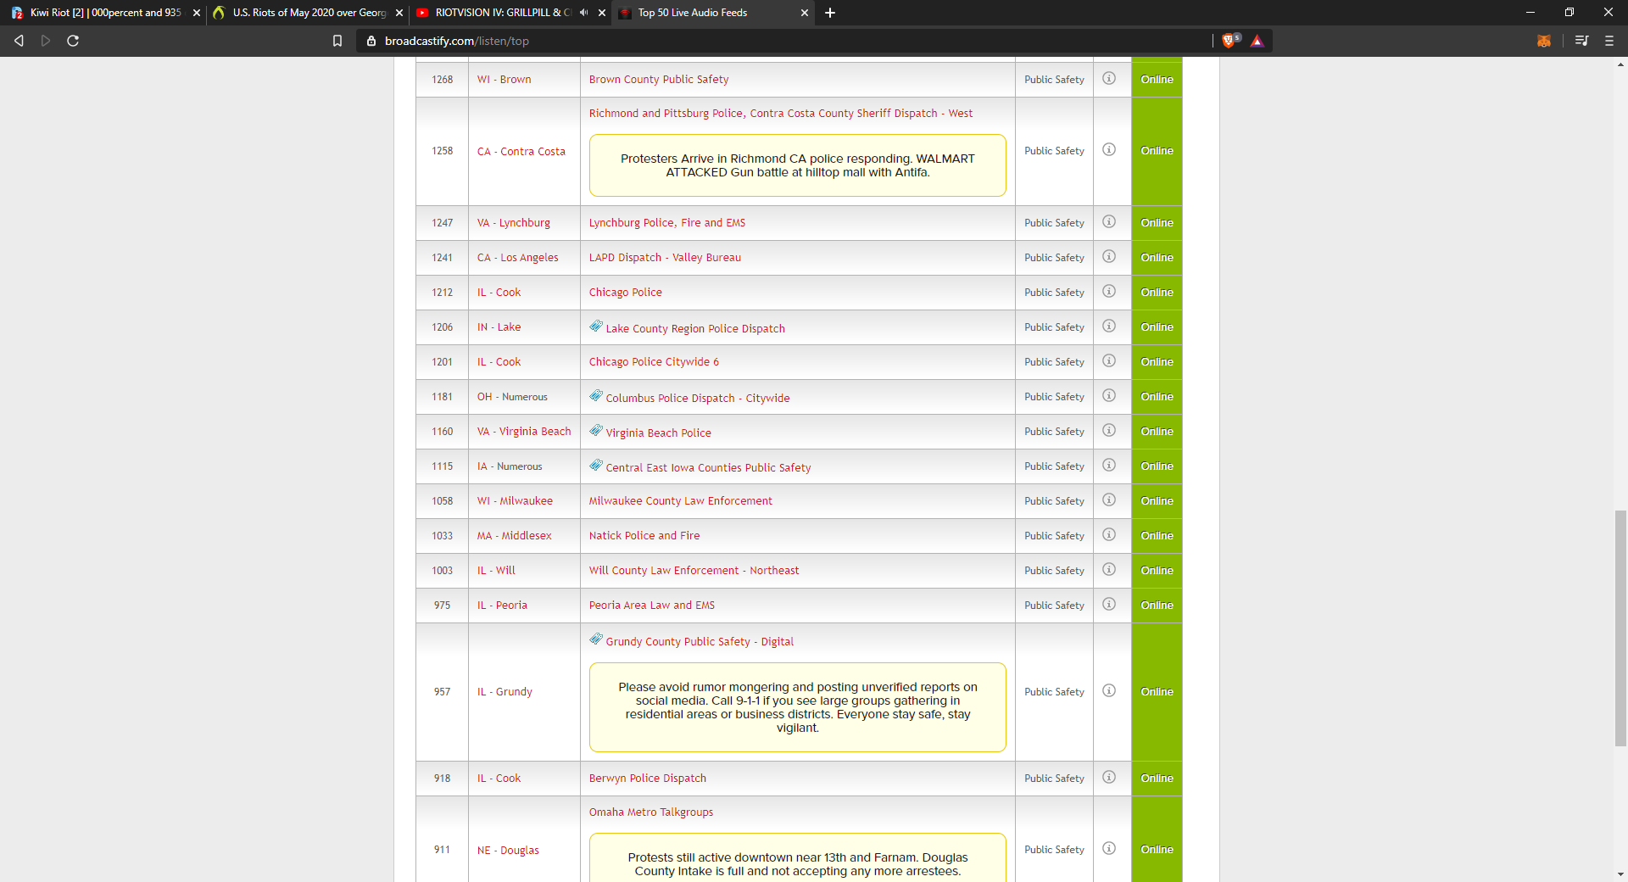The image size is (1628, 882).
Task: Open Natick Police and Fire feed
Action: pyautogui.click(x=644, y=536)
